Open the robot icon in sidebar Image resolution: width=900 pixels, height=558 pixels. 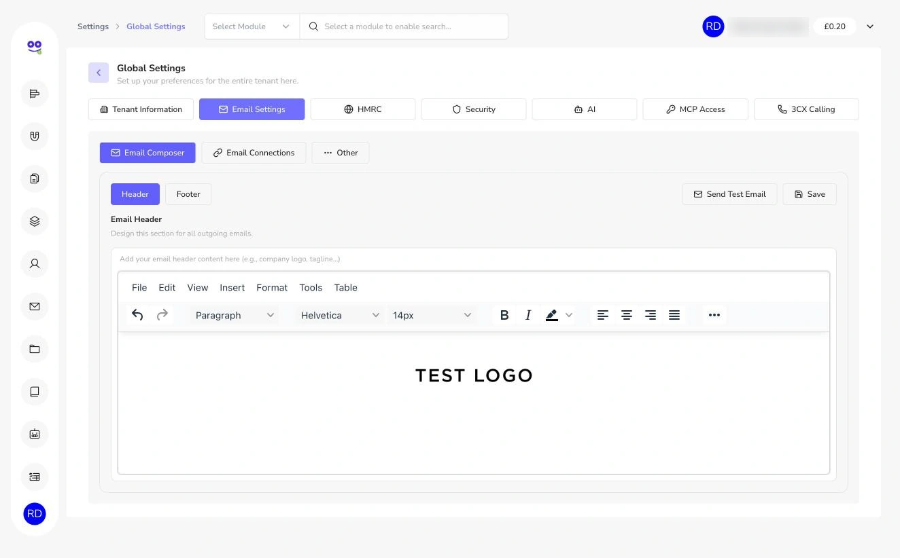click(x=35, y=434)
